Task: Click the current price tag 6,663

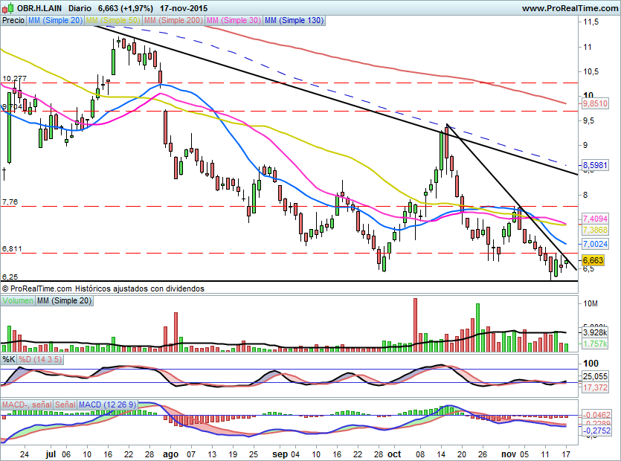Action: point(593,260)
